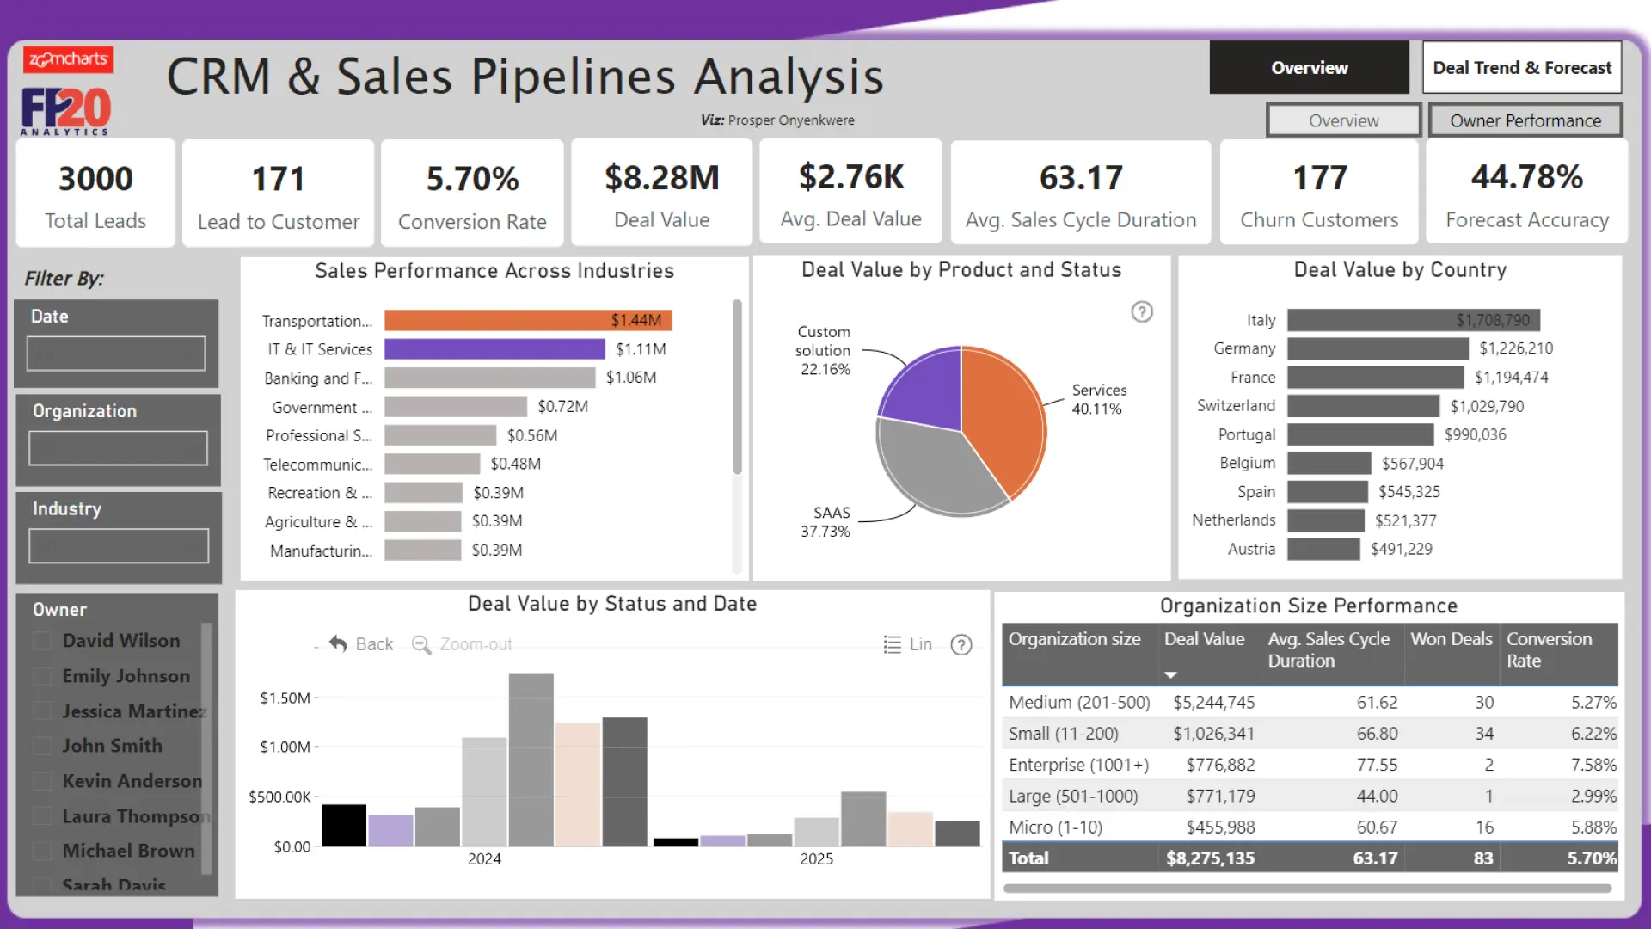Click the Back arrow in timeline chart

pyautogui.click(x=338, y=643)
